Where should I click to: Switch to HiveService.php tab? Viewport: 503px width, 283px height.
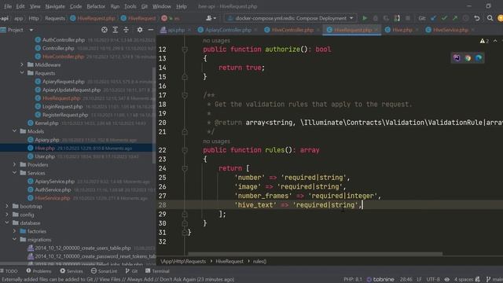point(450,30)
